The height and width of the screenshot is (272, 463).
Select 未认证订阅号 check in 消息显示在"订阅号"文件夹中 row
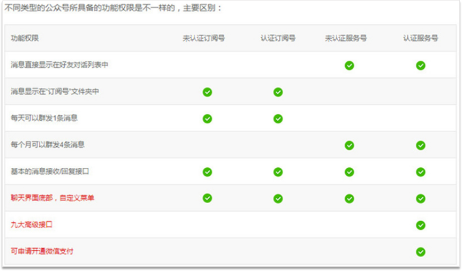tap(208, 92)
